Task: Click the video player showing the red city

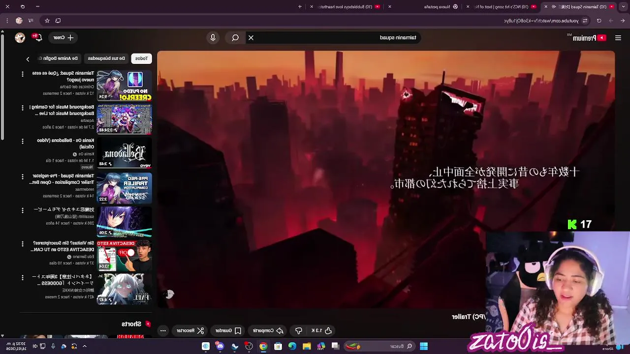Action: pos(386,179)
